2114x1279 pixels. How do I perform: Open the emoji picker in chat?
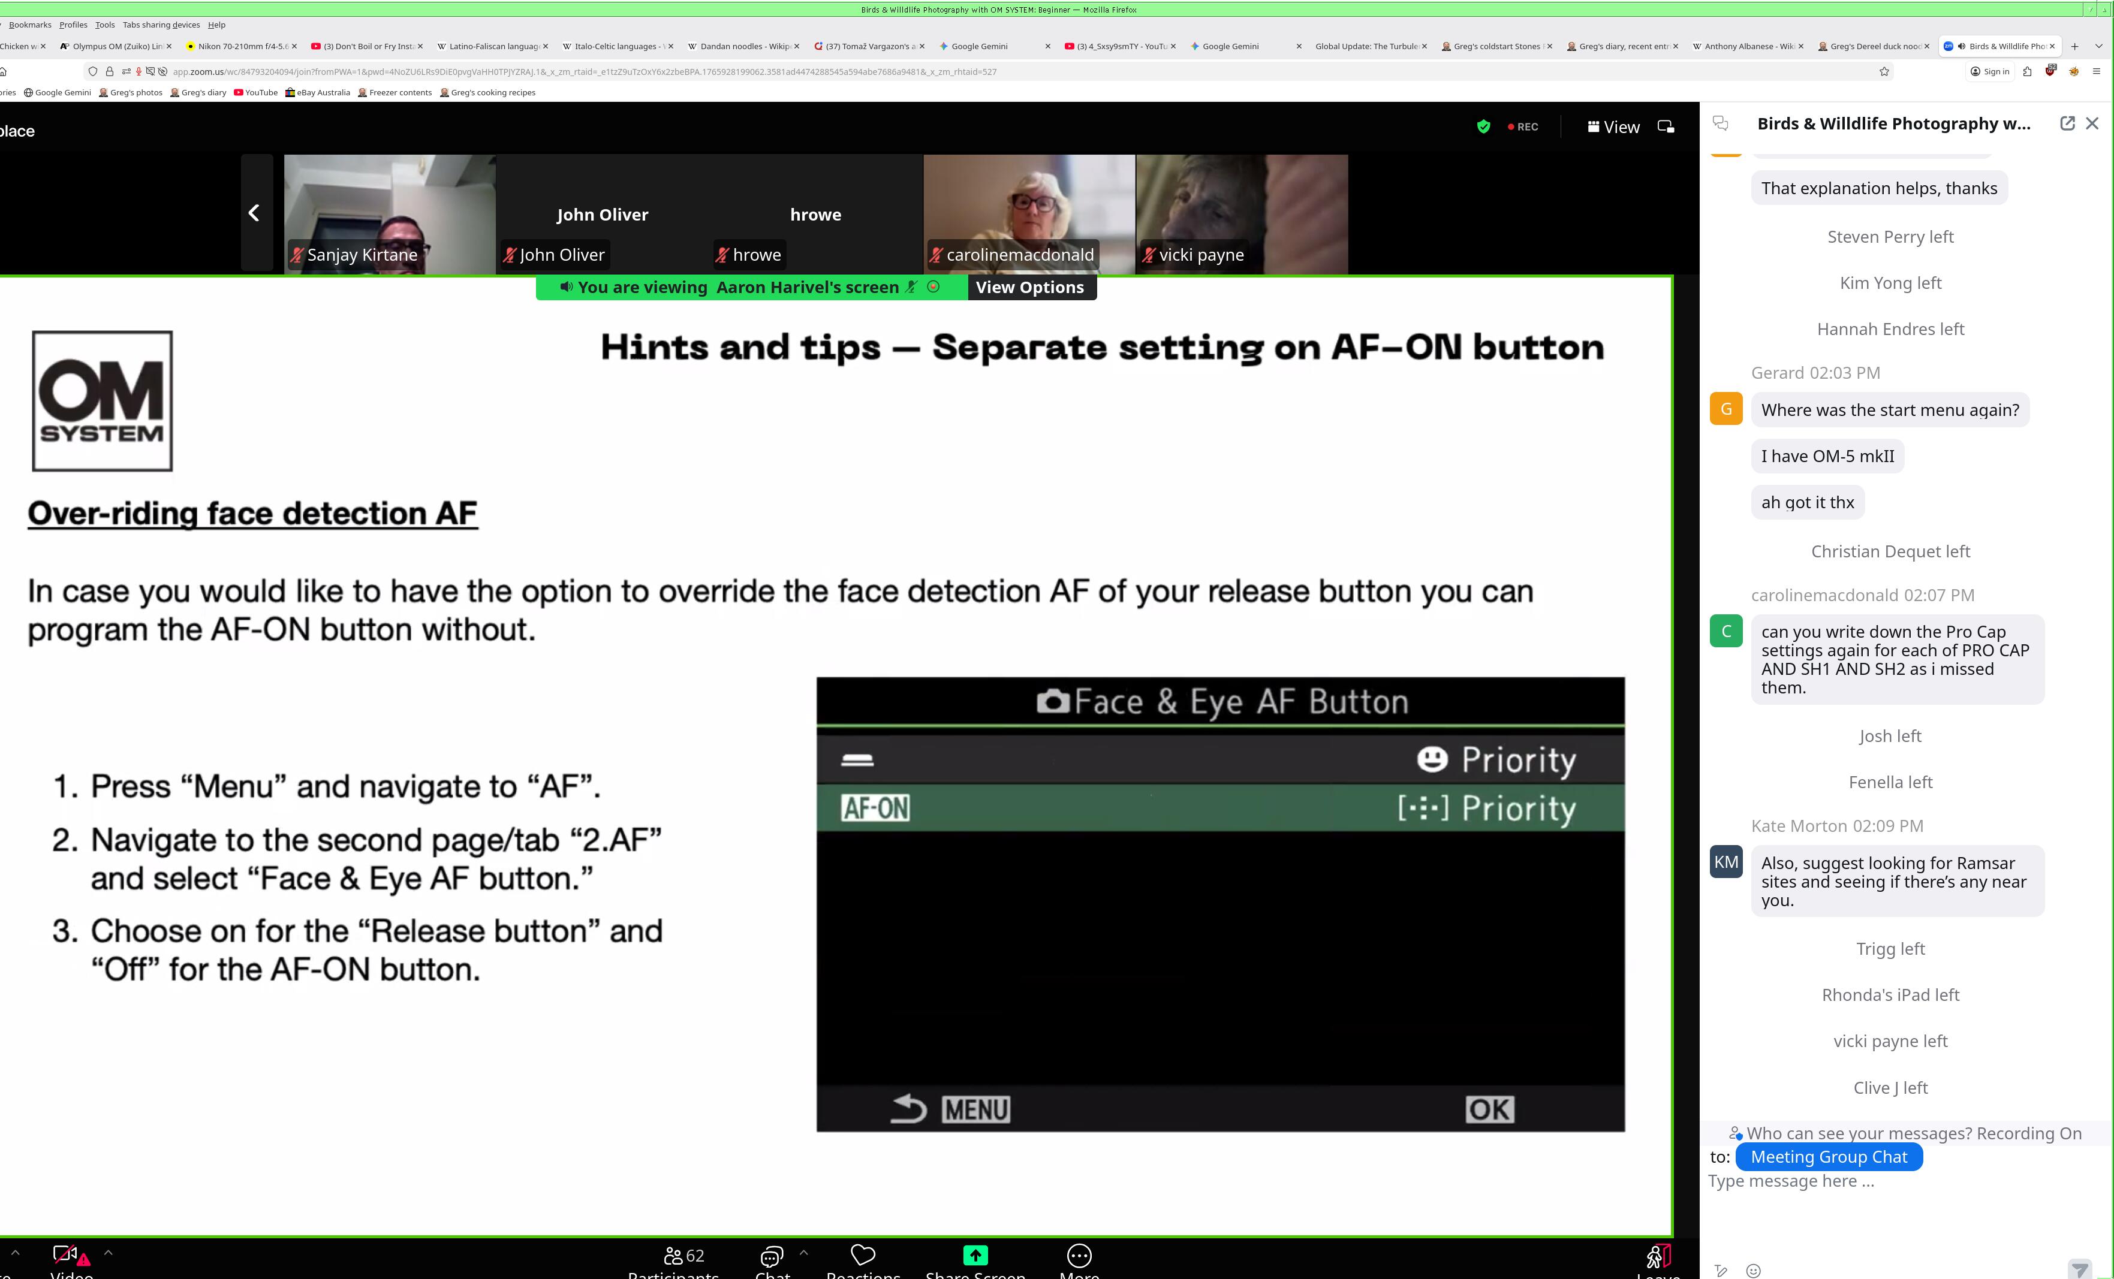point(1754,1271)
